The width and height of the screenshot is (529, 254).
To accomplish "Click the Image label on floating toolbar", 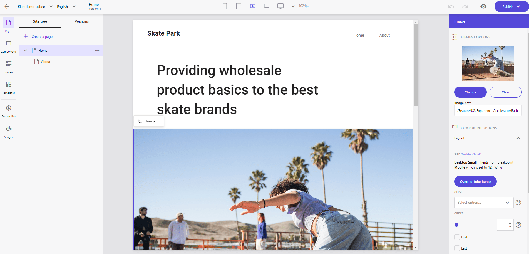I will click(x=150, y=121).
